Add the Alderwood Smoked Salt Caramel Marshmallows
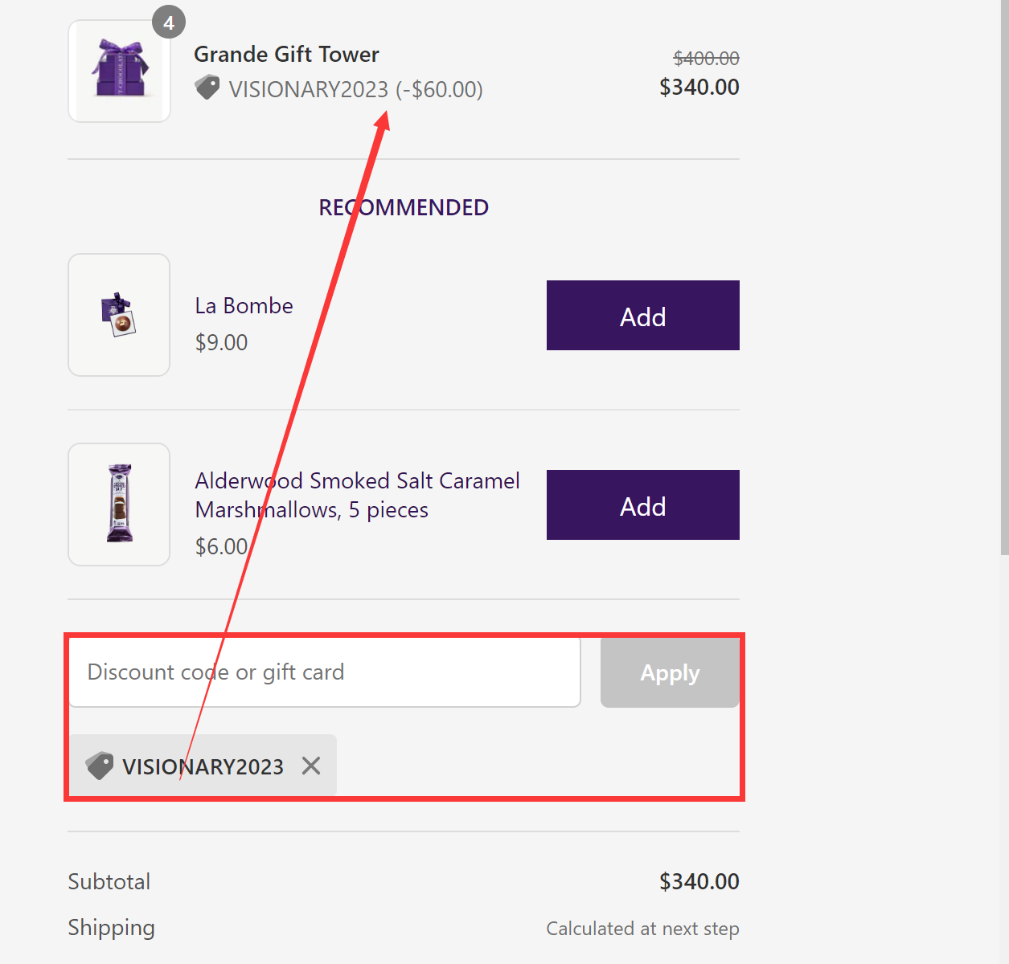 click(x=642, y=504)
